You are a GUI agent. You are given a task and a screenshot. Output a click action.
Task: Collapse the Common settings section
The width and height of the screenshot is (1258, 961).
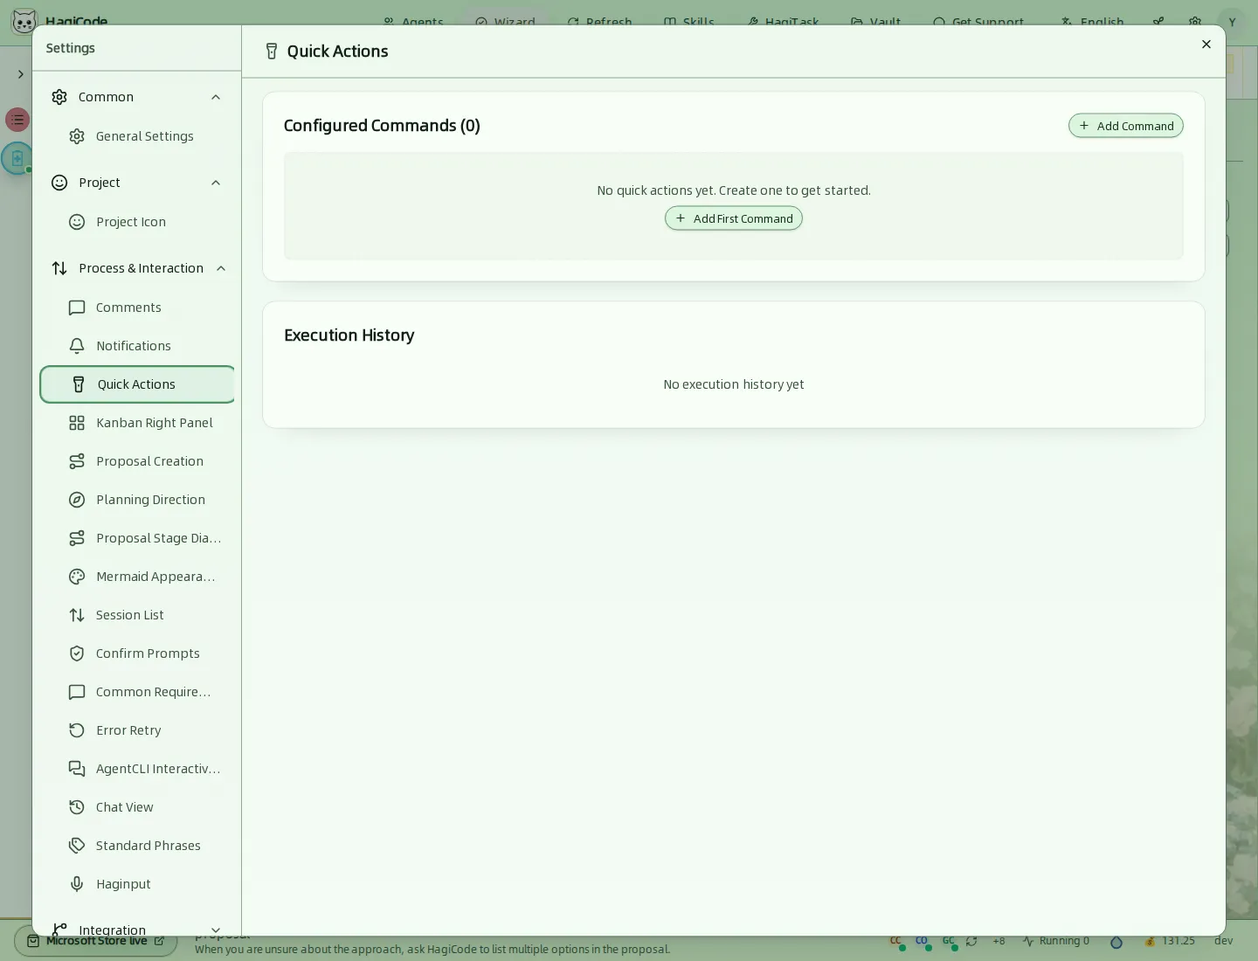(216, 97)
